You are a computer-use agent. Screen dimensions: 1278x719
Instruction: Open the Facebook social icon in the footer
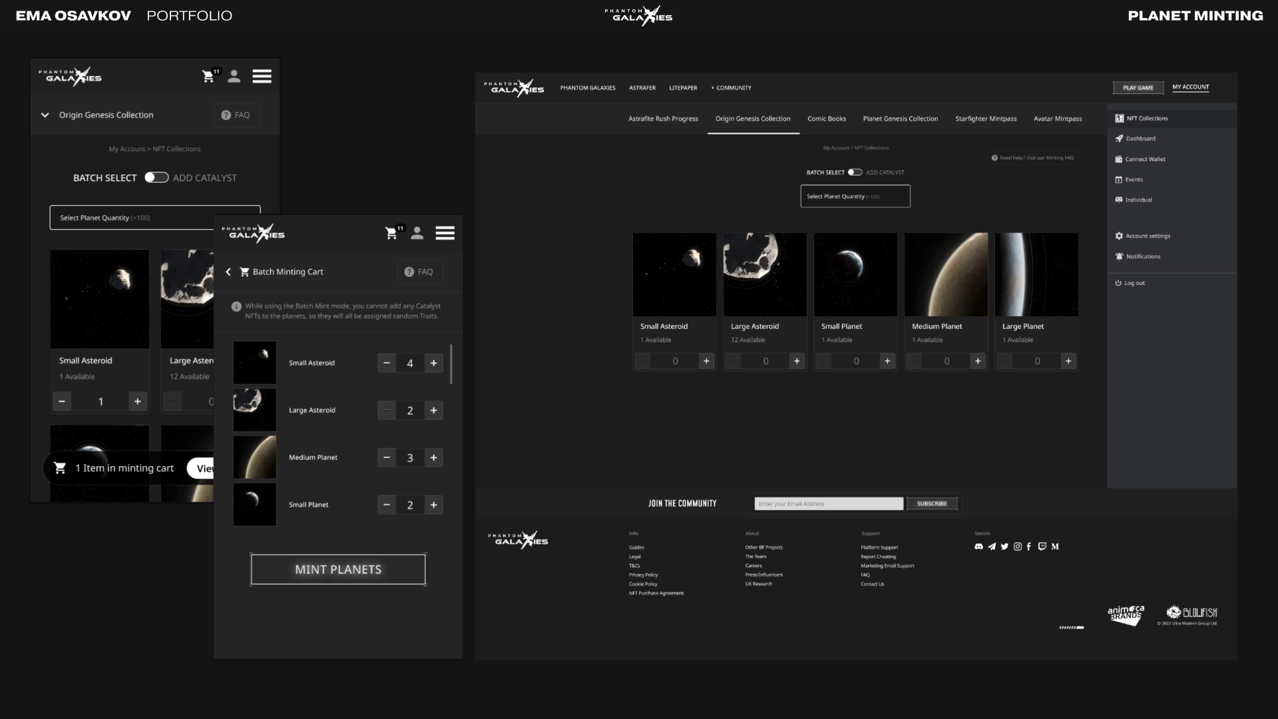coord(1029,547)
